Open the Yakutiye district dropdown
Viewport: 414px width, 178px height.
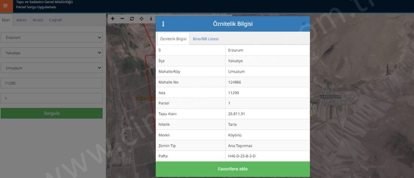51,53
